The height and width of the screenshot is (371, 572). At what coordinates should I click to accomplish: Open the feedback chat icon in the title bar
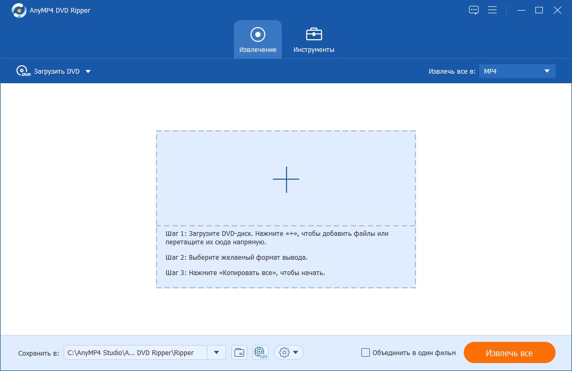tap(473, 10)
